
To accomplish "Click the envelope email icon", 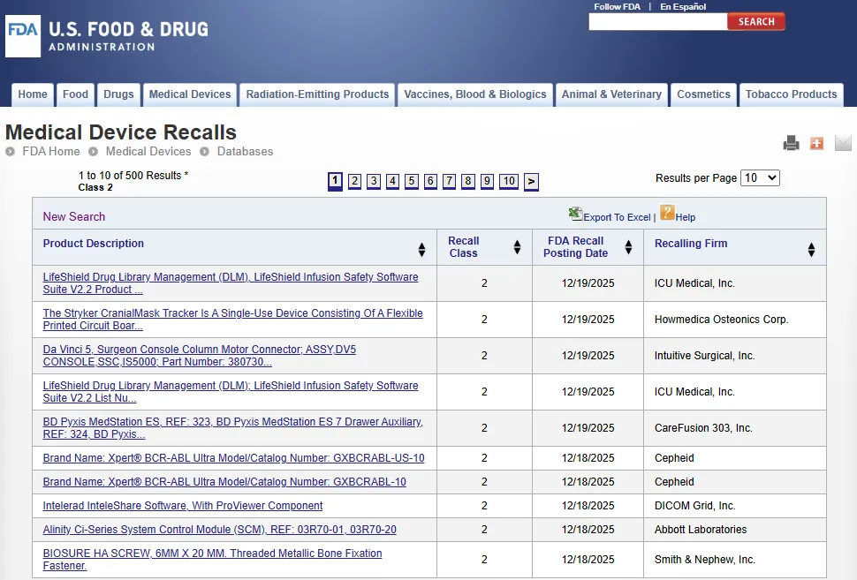I will point(843,143).
